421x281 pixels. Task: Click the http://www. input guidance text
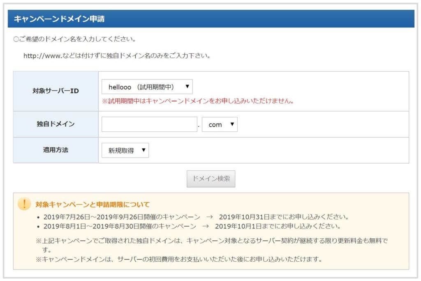[x=117, y=55]
